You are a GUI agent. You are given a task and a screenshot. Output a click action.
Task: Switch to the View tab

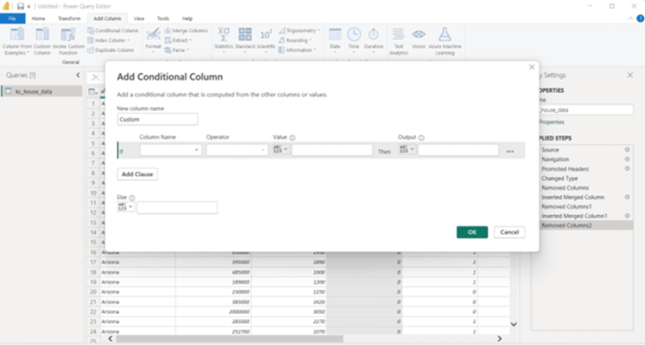[139, 18]
